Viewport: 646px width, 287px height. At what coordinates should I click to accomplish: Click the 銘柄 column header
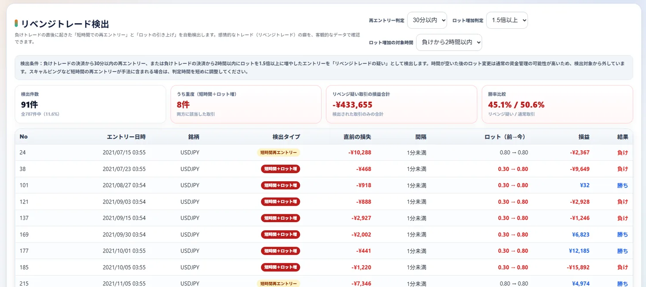pyautogui.click(x=194, y=137)
